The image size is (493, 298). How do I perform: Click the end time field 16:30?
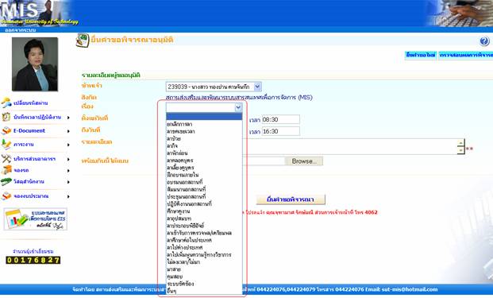pyautogui.click(x=281, y=131)
